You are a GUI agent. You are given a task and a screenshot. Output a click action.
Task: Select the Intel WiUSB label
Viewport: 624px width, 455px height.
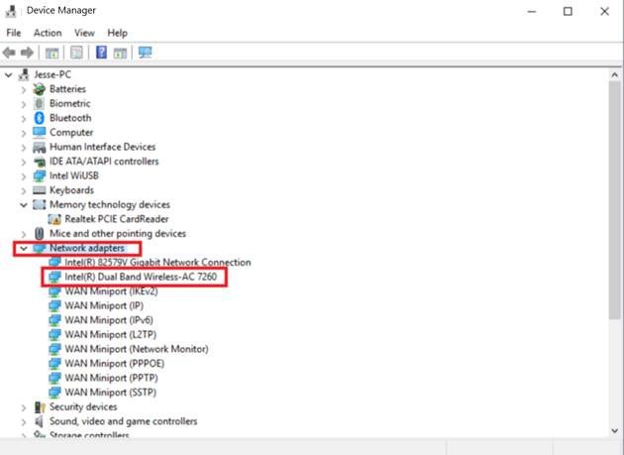74,175
